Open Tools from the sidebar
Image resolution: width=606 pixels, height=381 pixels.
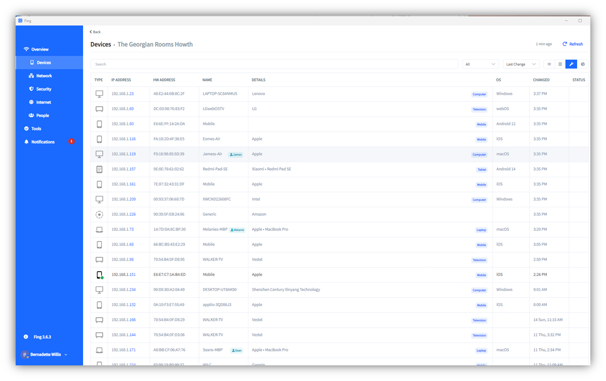36,129
